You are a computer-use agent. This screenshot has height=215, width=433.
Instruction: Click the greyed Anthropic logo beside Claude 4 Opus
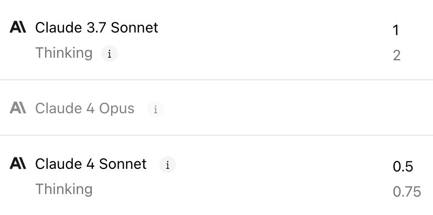tap(18, 109)
